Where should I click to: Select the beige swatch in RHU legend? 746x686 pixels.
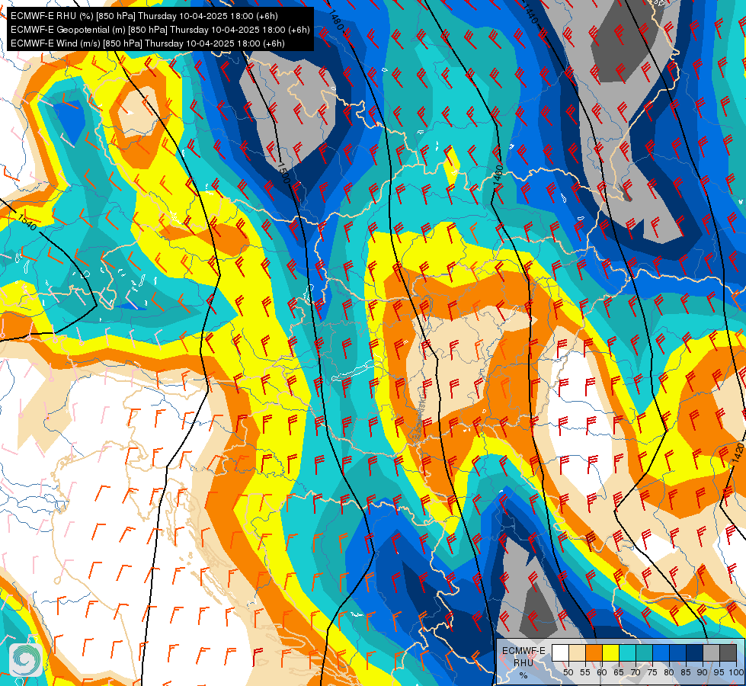point(577,652)
